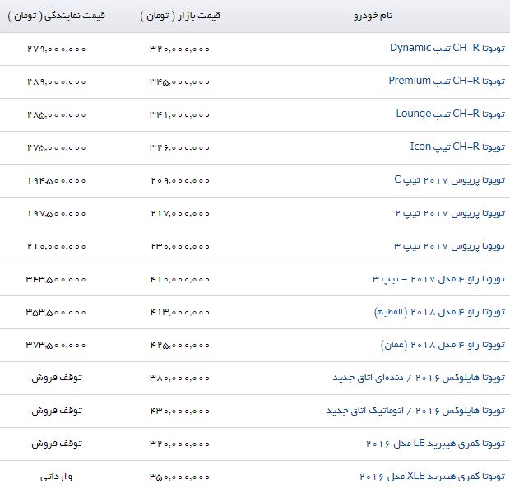Select توقف فروش in Camry LE row

(x=57, y=444)
